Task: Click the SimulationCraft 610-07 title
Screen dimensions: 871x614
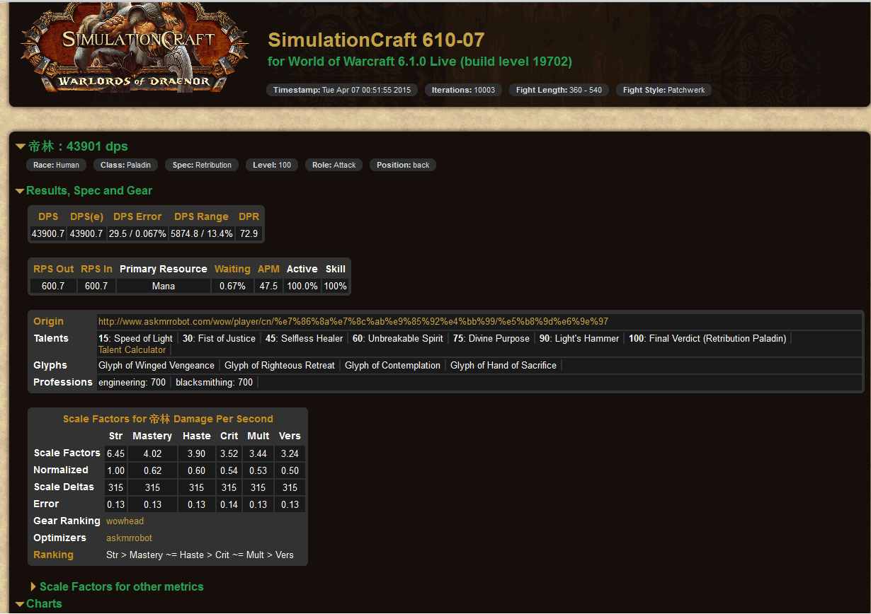Action: 376,40
